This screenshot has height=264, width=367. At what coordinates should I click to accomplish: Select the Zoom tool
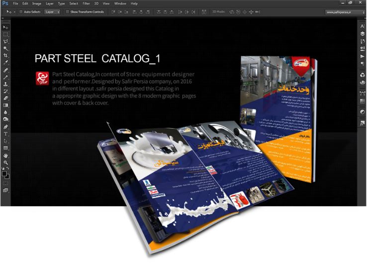pos(5,163)
